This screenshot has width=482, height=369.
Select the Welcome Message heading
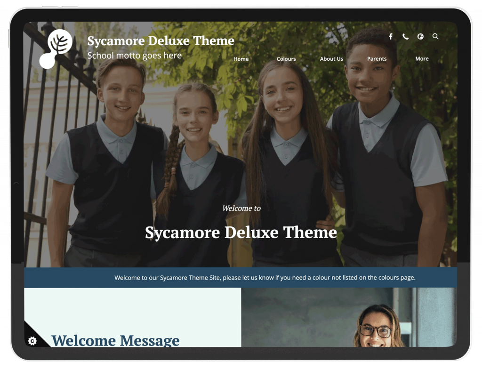pos(115,340)
